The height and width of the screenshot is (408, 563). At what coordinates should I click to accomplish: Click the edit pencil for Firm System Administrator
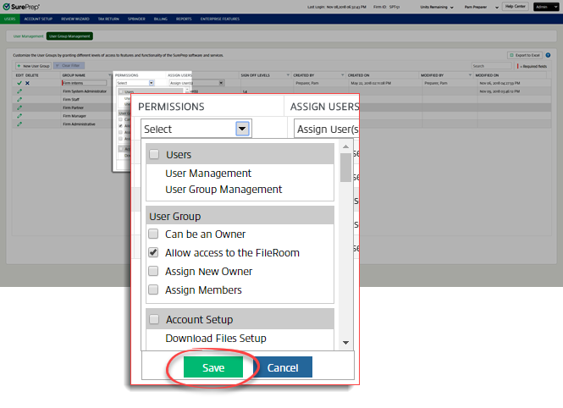click(19, 91)
